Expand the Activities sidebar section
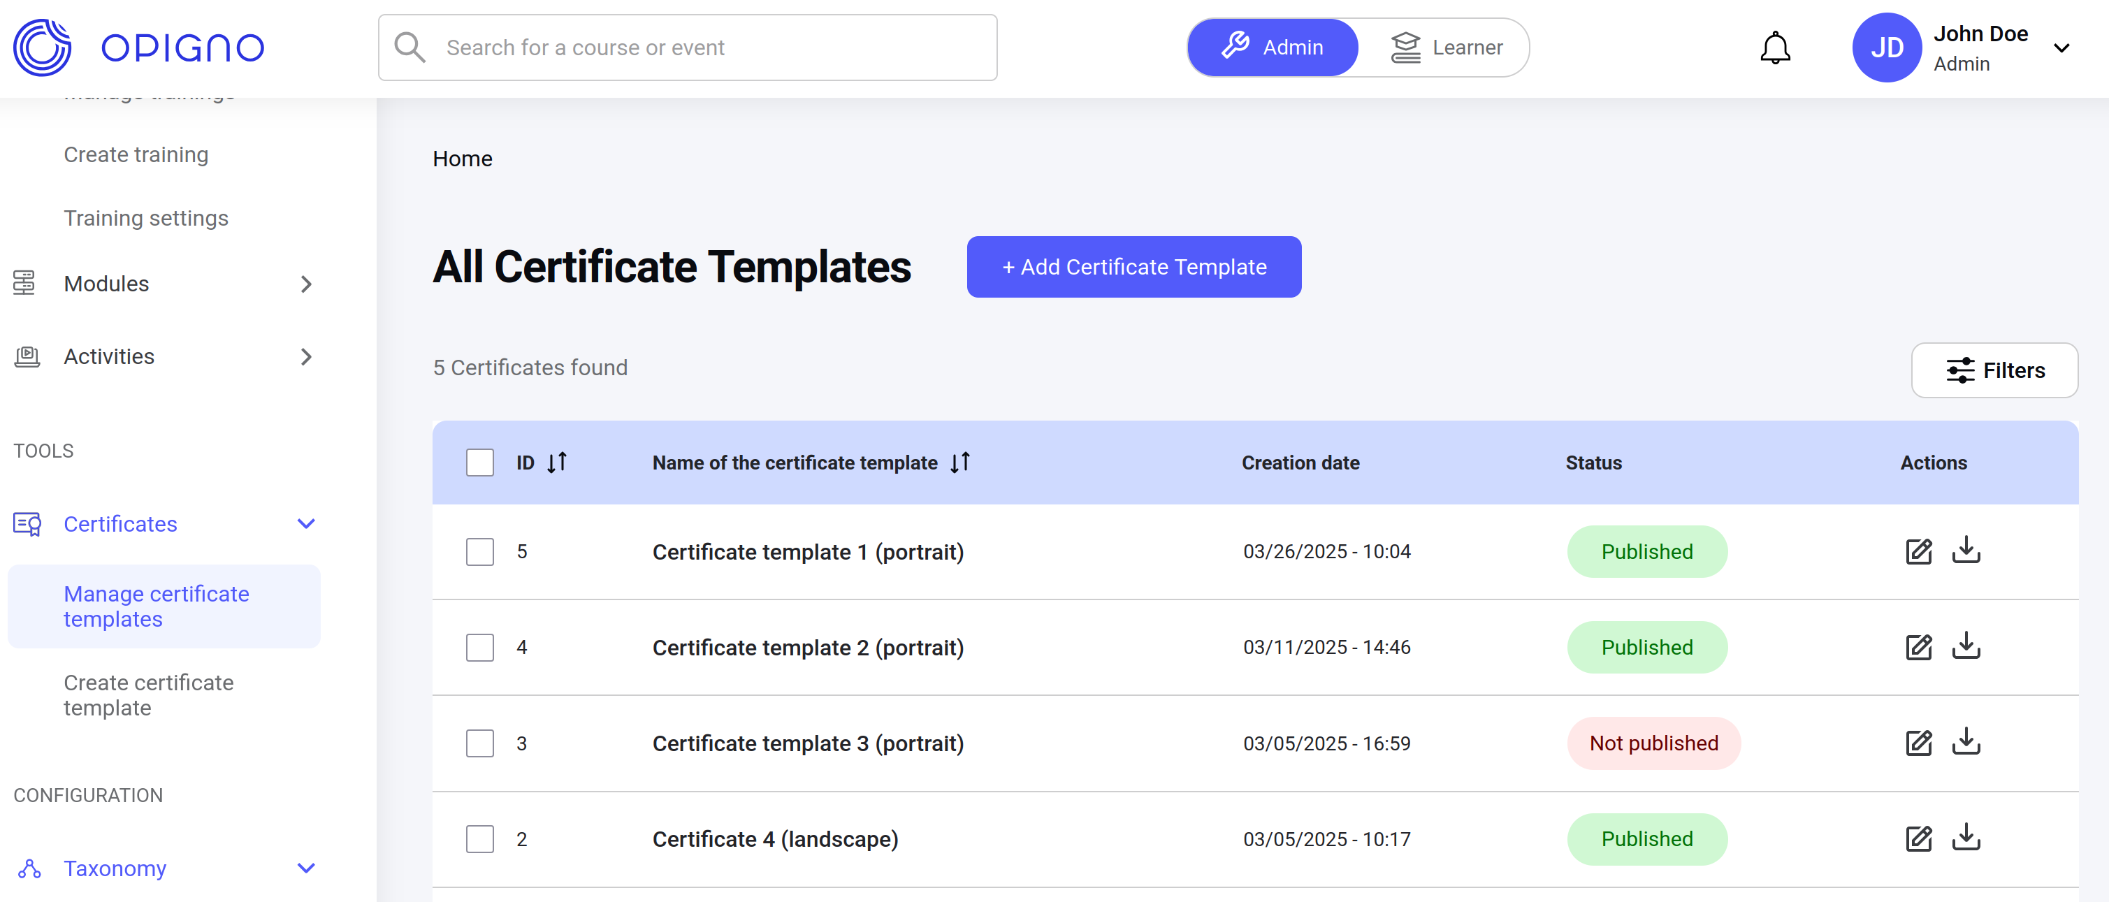Screen dimensions: 2109x902 coord(305,357)
